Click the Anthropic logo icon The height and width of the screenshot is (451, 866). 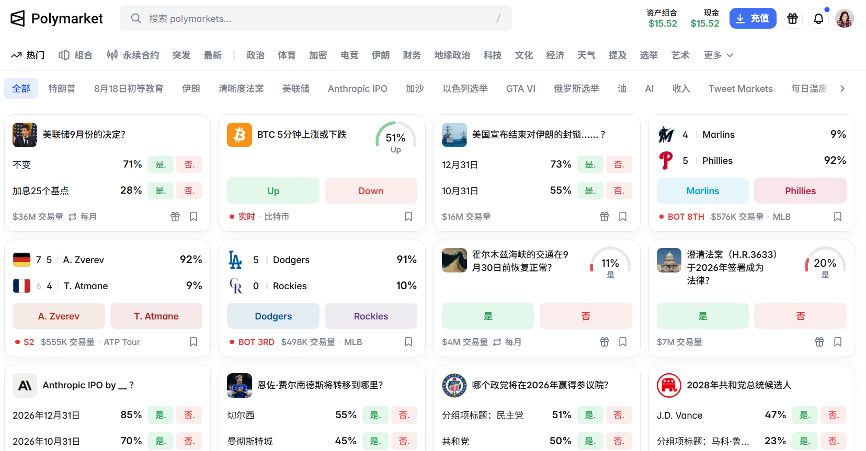click(x=25, y=385)
